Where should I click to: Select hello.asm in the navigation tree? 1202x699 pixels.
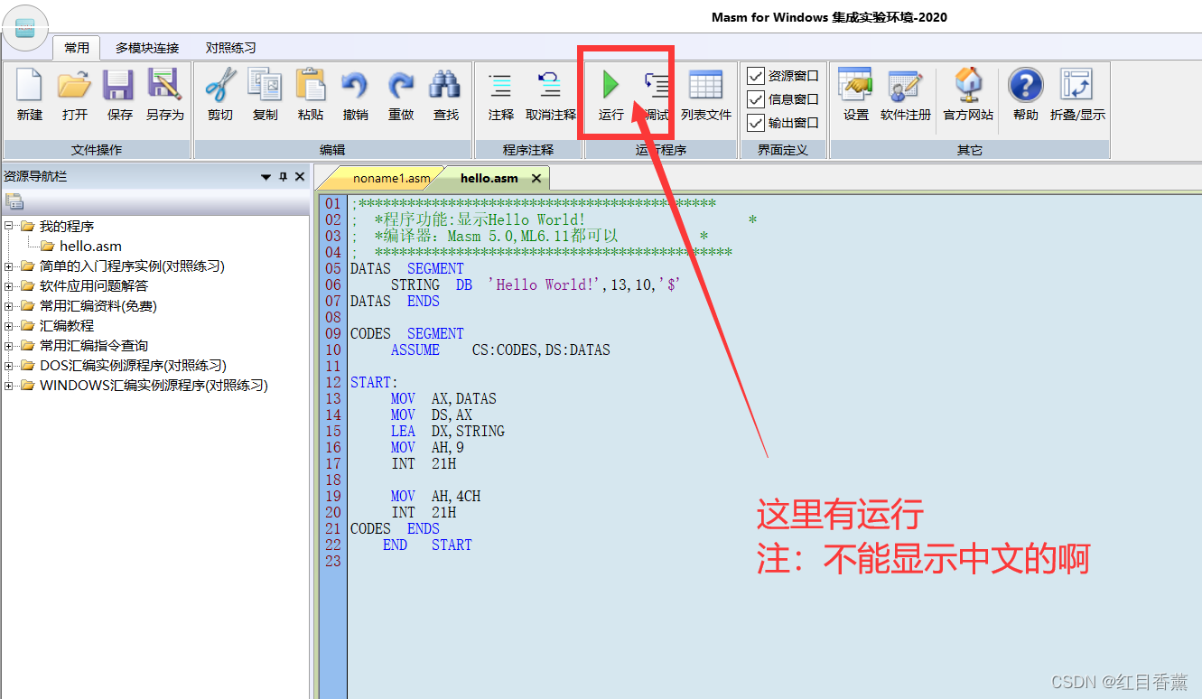(90, 246)
